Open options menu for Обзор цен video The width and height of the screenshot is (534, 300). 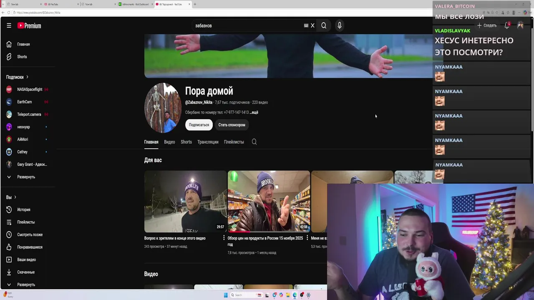(307, 238)
